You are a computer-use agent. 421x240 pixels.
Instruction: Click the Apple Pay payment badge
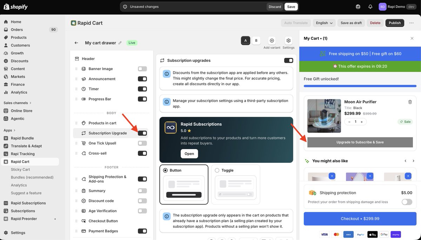372,234
